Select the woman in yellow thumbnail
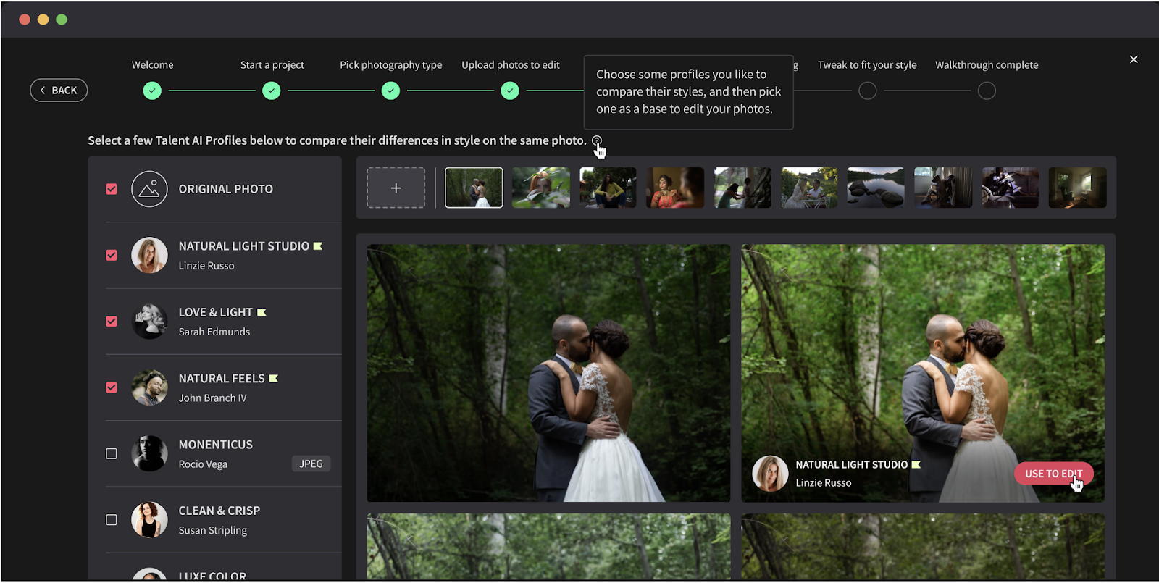Screen dimensions: 1159x583 tap(608, 188)
